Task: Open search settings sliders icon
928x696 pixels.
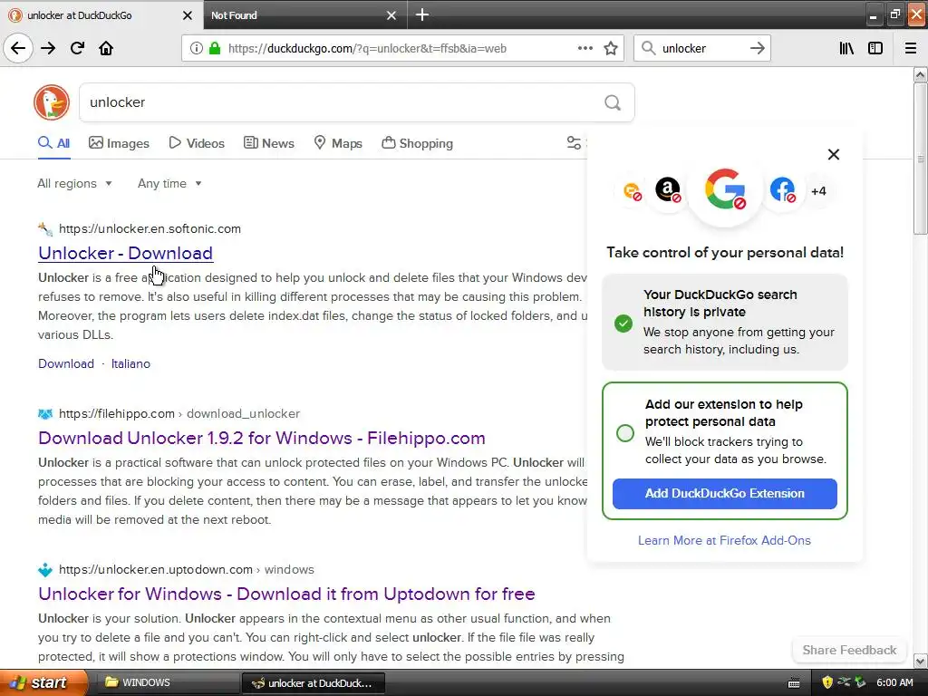Action: (574, 142)
